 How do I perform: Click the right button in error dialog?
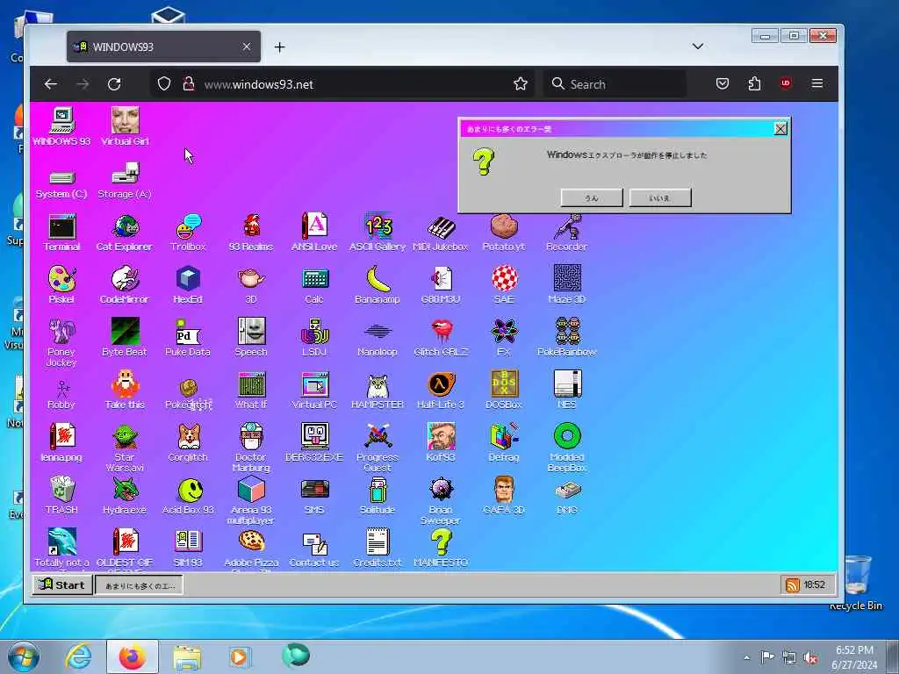[660, 197]
